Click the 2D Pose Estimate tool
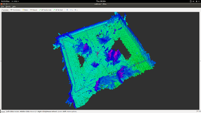Screen dimensions: 201x113 (x=45, y=10)
